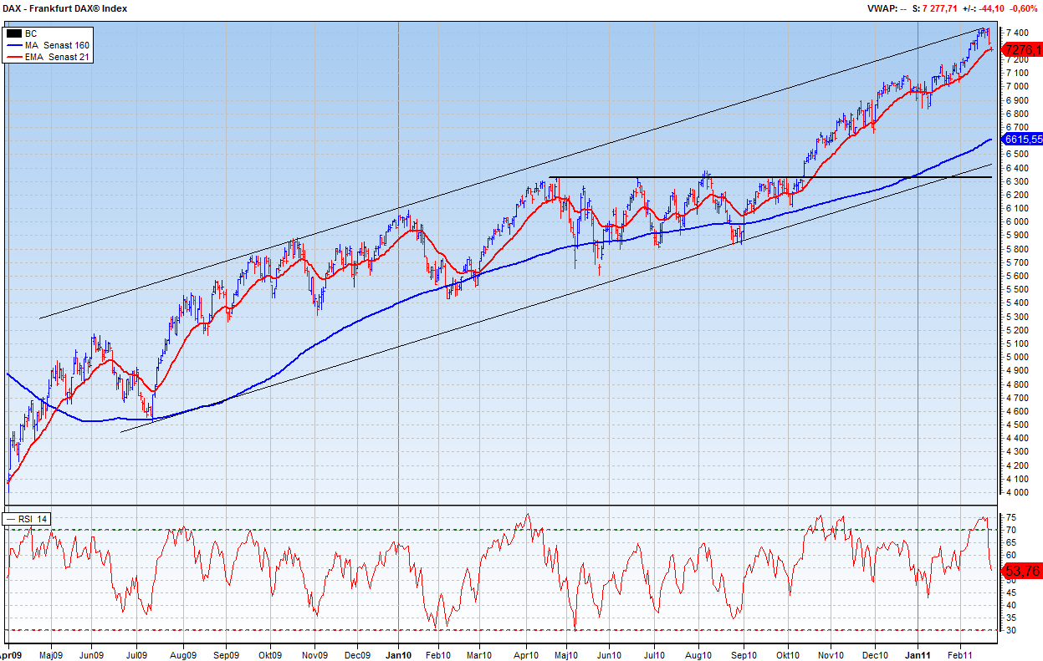
Task: Click the 70 level on RSI axis
Action: click(x=1010, y=530)
